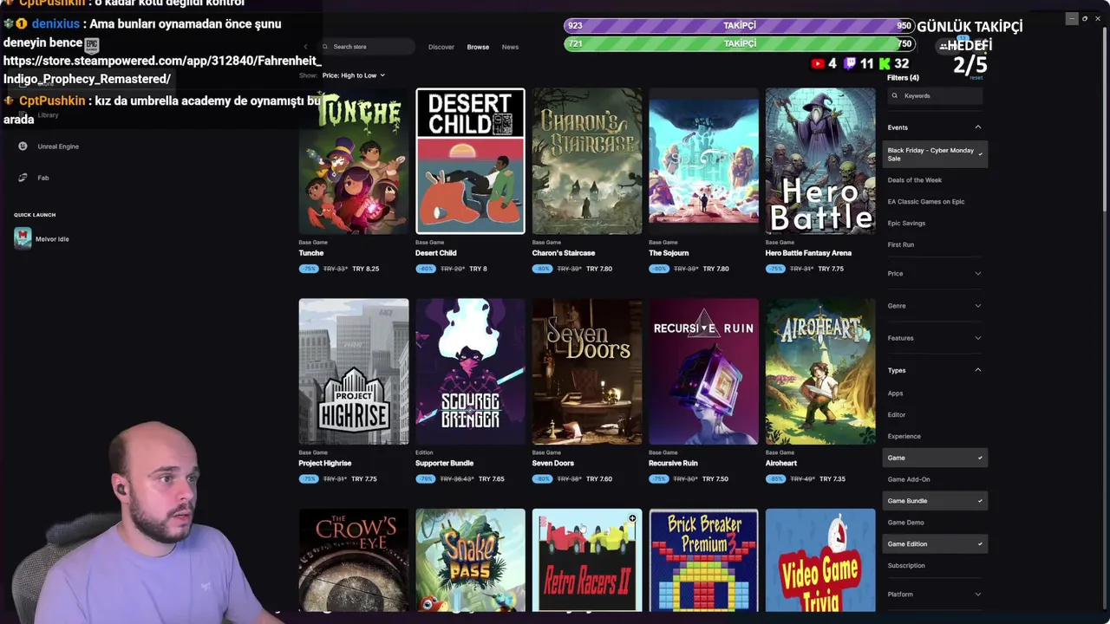Screen dimensions: 1110x624
Task: Open The Sojourn cover thumbnail
Action: tap(703, 161)
